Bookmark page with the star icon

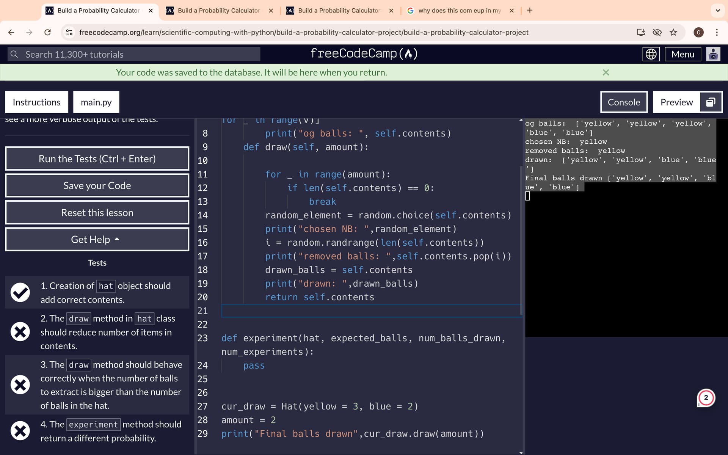pyautogui.click(x=673, y=32)
